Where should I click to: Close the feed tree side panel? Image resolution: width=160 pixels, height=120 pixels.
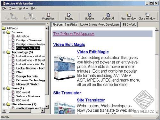(x=47, y=24)
